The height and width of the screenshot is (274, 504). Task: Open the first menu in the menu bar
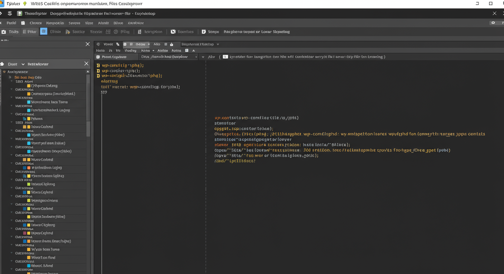coord(11,23)
